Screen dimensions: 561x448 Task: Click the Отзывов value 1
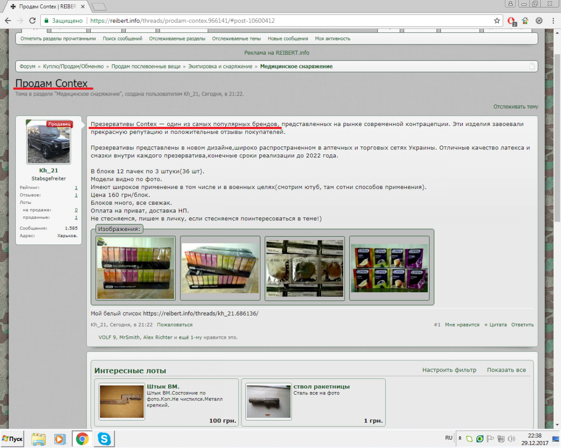(76, 195)
